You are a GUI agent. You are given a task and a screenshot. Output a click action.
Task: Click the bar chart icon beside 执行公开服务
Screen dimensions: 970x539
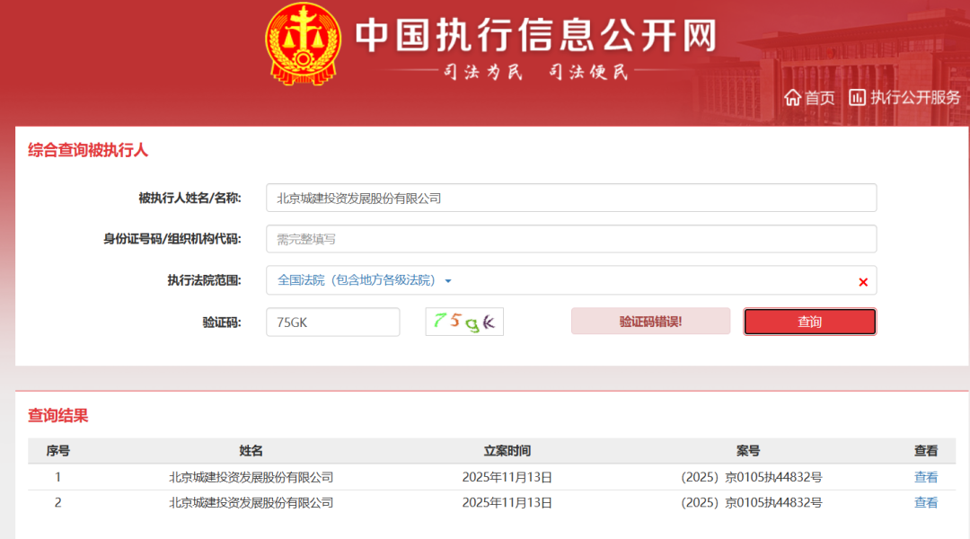(859, 97)
